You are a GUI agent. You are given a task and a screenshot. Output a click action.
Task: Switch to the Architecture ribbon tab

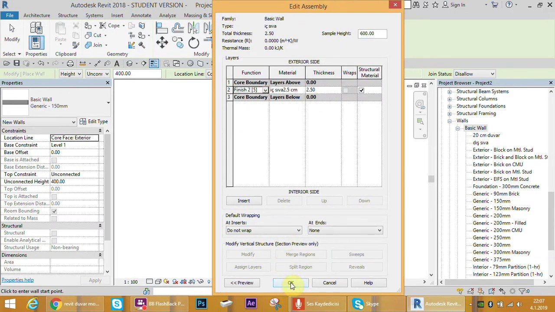coord(36,15)
